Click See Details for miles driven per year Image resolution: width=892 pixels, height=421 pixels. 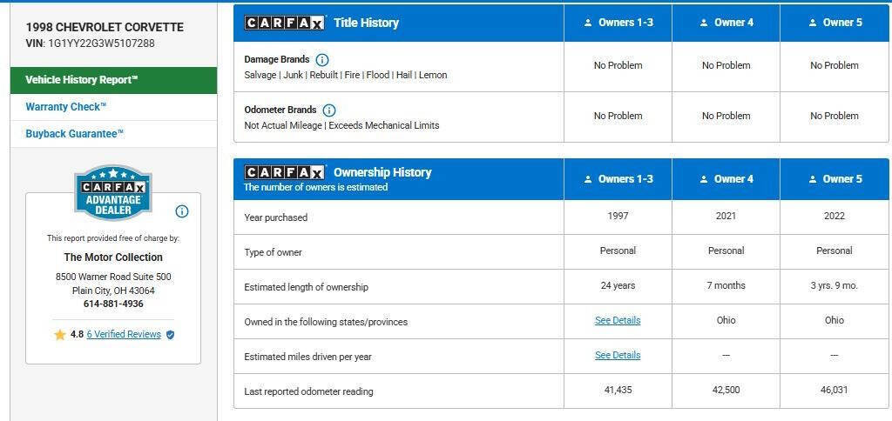(x=618, y=355)
